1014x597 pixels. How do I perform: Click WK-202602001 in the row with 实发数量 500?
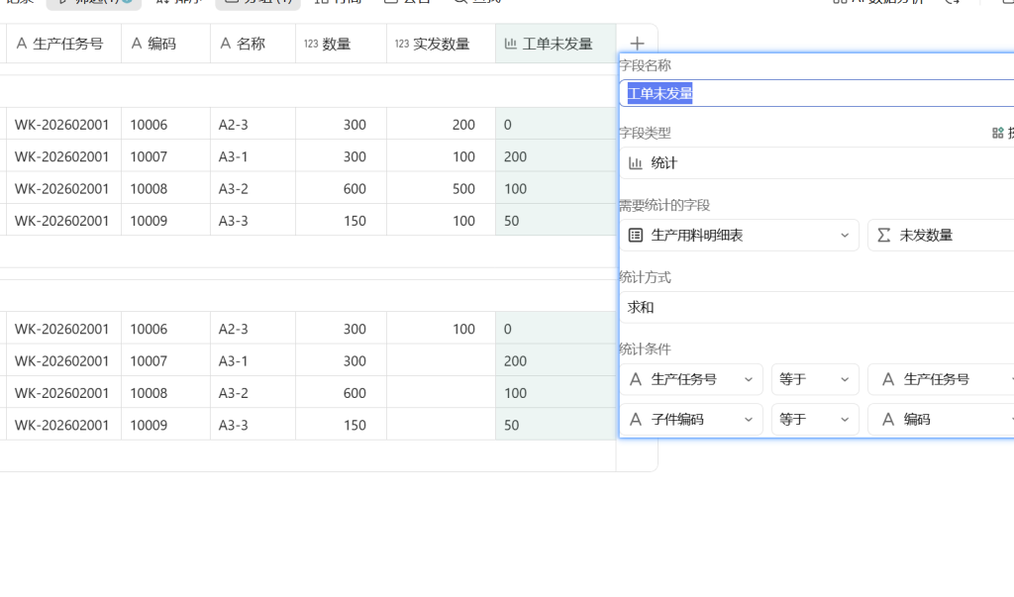pyautogui.click(x=61, y=189)
